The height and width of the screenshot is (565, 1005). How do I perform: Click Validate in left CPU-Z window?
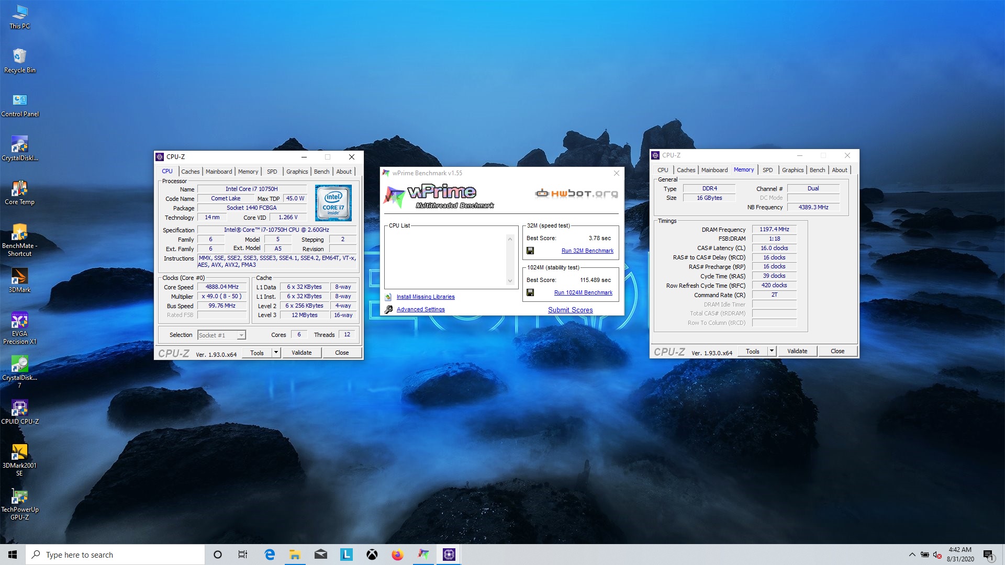coord(301,353)
